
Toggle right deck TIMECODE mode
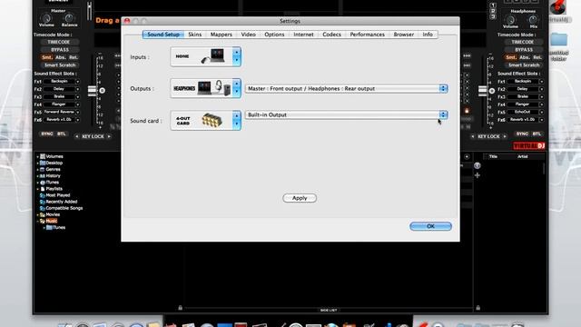tap(523, 43)
